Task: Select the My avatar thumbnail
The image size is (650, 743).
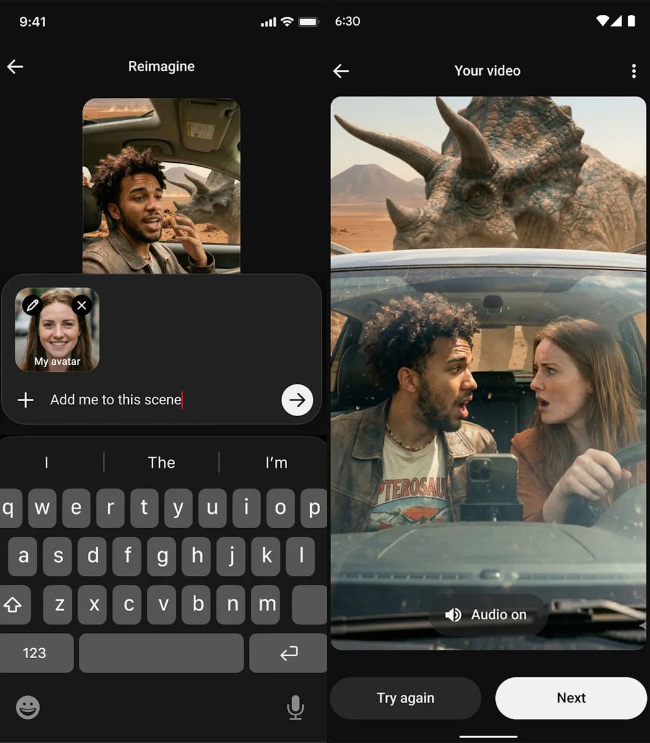Action: (57, 329)
